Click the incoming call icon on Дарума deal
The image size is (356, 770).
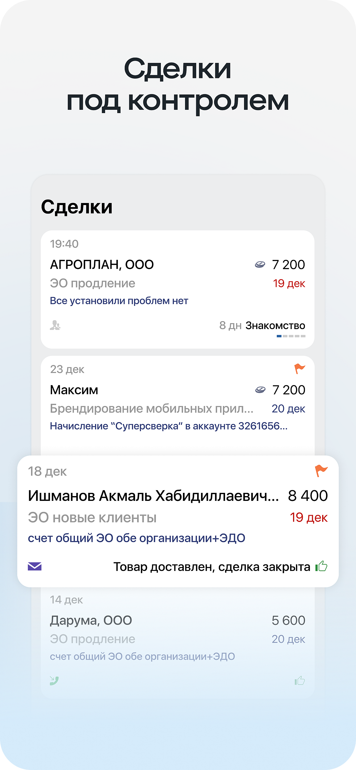54,681
